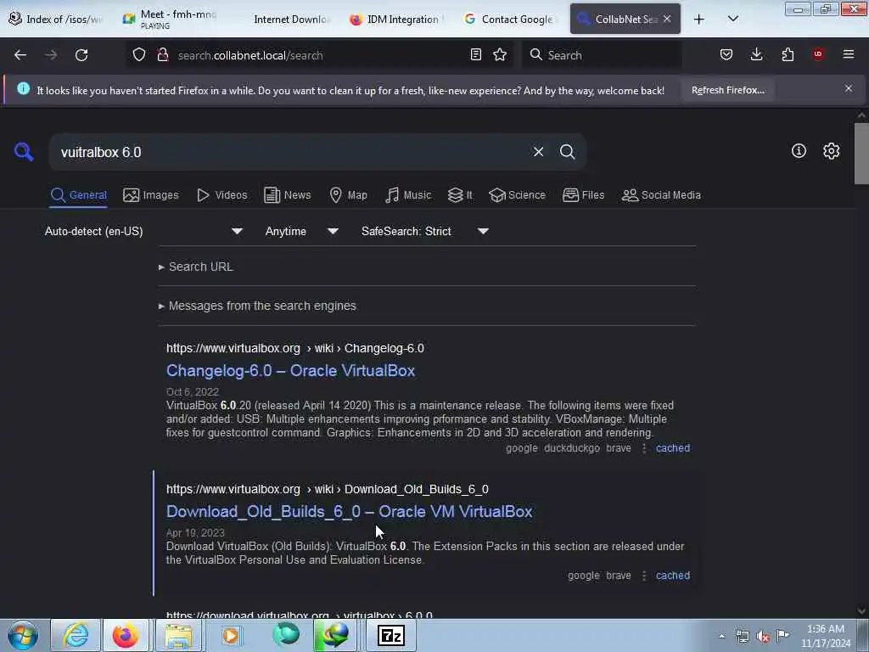Click duckduckgo engine link under Changelog result
Viewport: 869px width, 652px height.
click(x=572, y=448)
